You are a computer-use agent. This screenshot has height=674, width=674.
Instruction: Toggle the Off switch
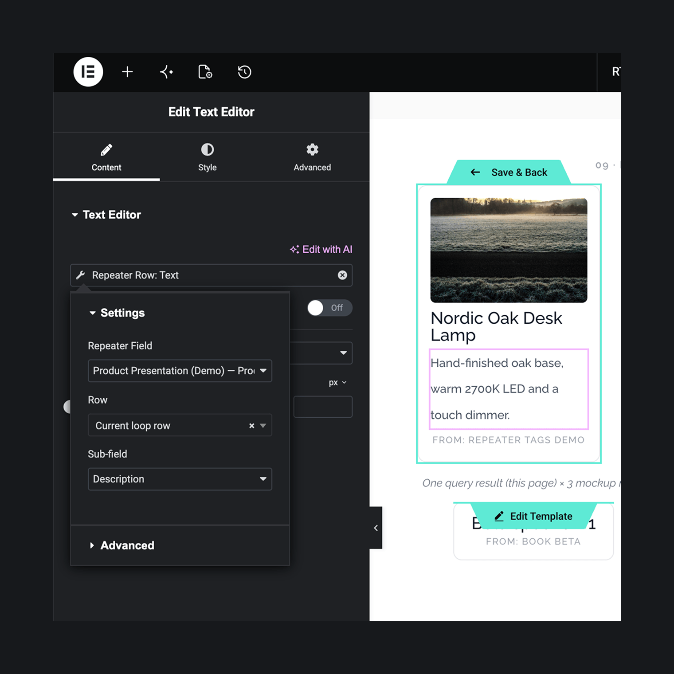[329, 308]
